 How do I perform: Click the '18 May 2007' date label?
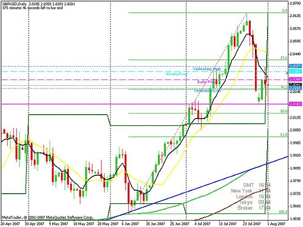click(x=83, y=224)
